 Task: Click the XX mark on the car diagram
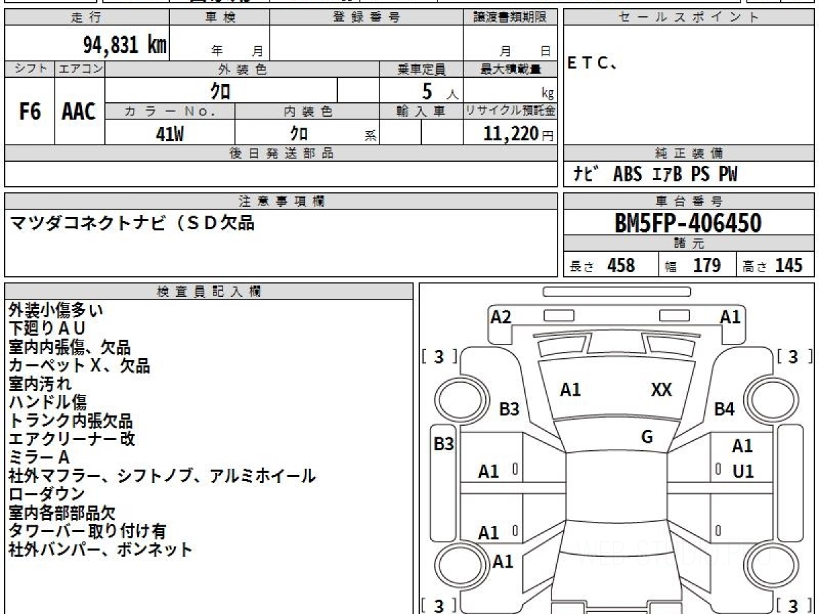[661, 390]
